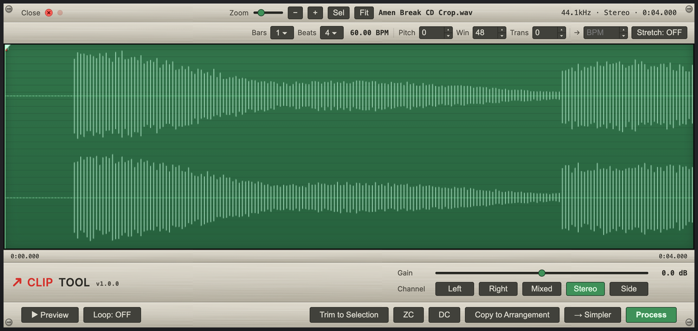
Task: Select the Side channel mode
Action: pyautogui.click(x=629, y=288)
